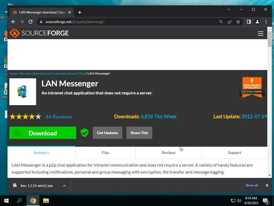
Task: Open the Home breadcrumb link
Action: click(x=13, y=73)
